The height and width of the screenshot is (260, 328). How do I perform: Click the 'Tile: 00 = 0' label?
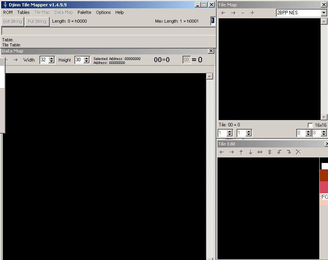click(229, 125)
